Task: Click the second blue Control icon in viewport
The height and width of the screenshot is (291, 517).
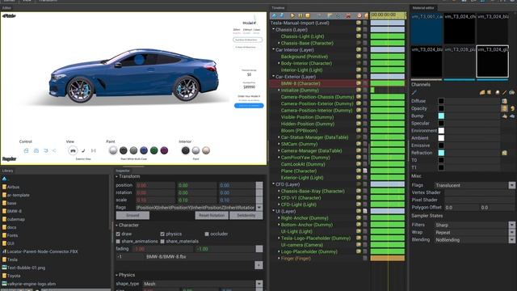Action: click(x=36, y=150)
